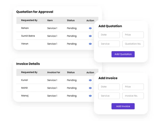
Task: Open Mohit's invoice eye icon
Action: coord(90,88)
